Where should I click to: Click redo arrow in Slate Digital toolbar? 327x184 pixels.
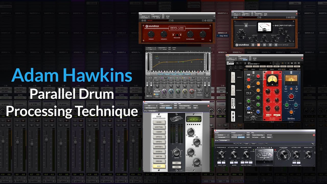click(x=241, y=63)
